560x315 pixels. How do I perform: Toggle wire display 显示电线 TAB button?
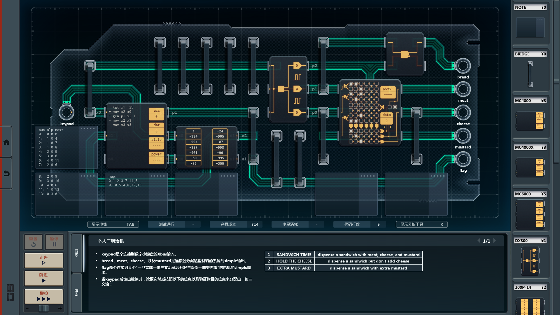tap(113, 224)
